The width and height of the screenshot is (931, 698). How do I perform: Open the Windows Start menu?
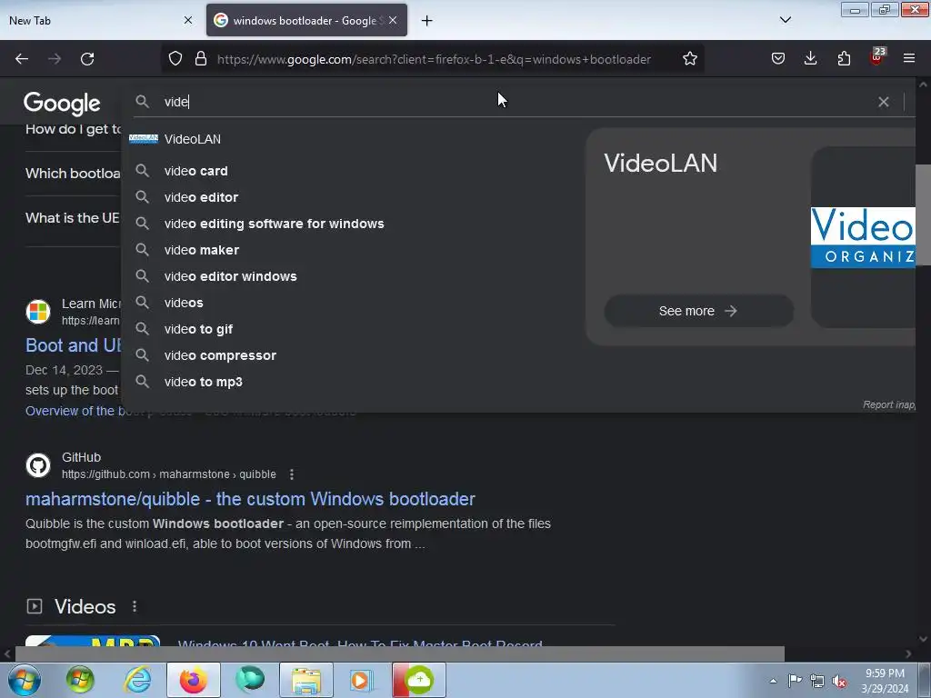[24, 680]
